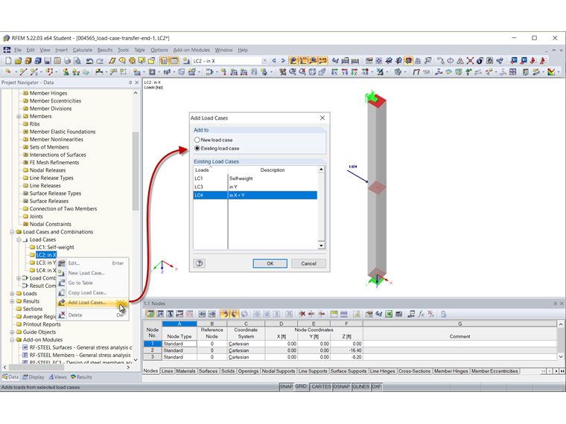This screenshot has height=424, width=566.
Task: Click scroll down arrow in Existing Load Cases list
Action: pyautogui.click(x=321, y=246)
